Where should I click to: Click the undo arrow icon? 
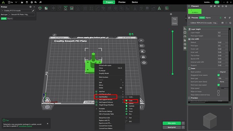pyautogui.click(x=36, y=2)
